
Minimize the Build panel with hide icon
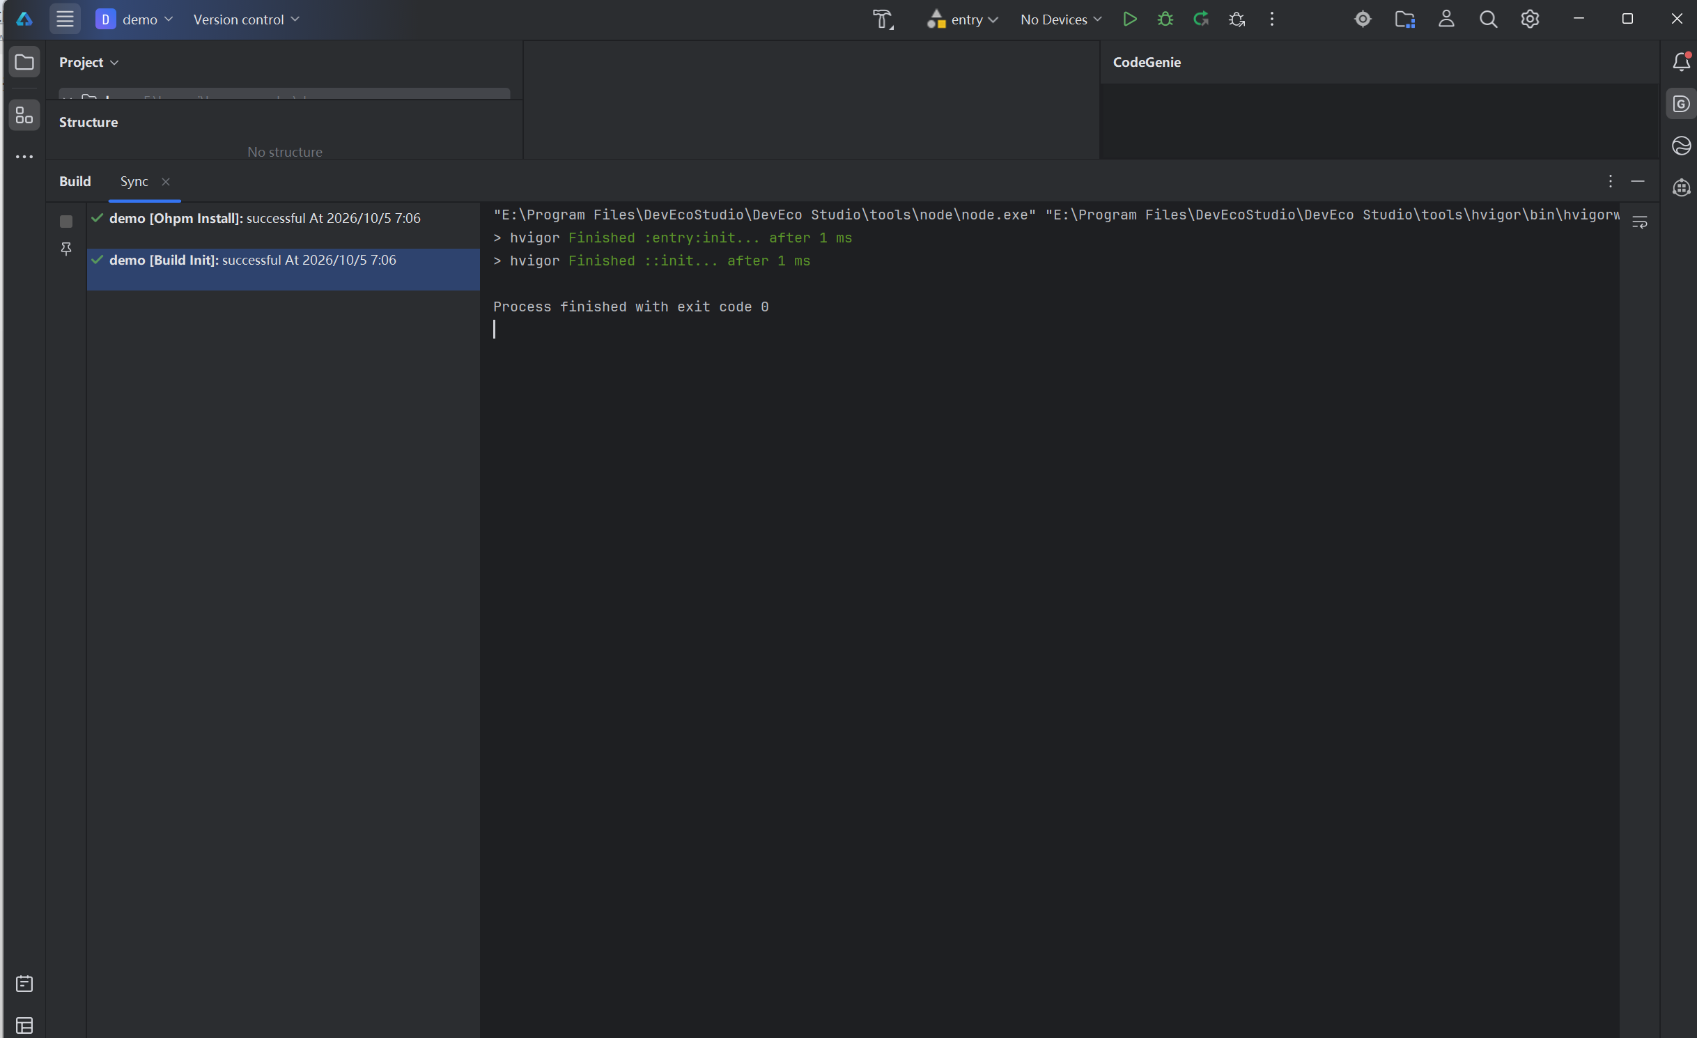pos(1638,182)
